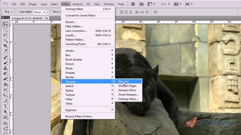
Task: Select the Dodge tool
Action: click(5, 95)
